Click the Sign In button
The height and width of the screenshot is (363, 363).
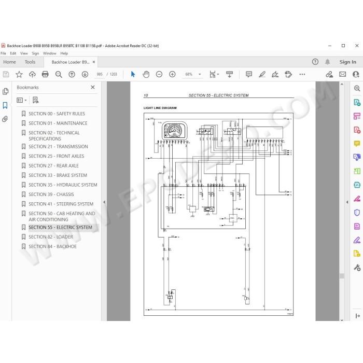[x=348, y=62]
